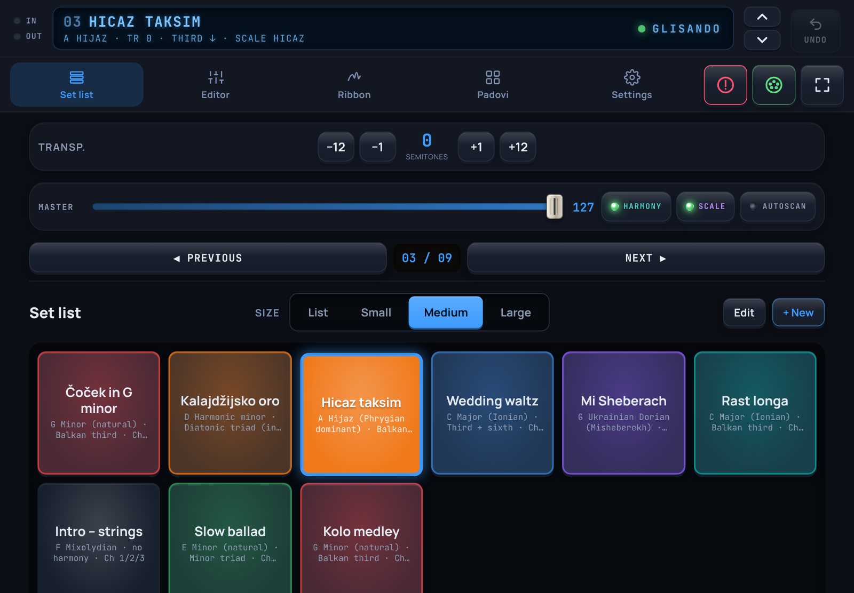Select List tile size
The height and width of the screenshot is (593, 854).
[318, 312]
